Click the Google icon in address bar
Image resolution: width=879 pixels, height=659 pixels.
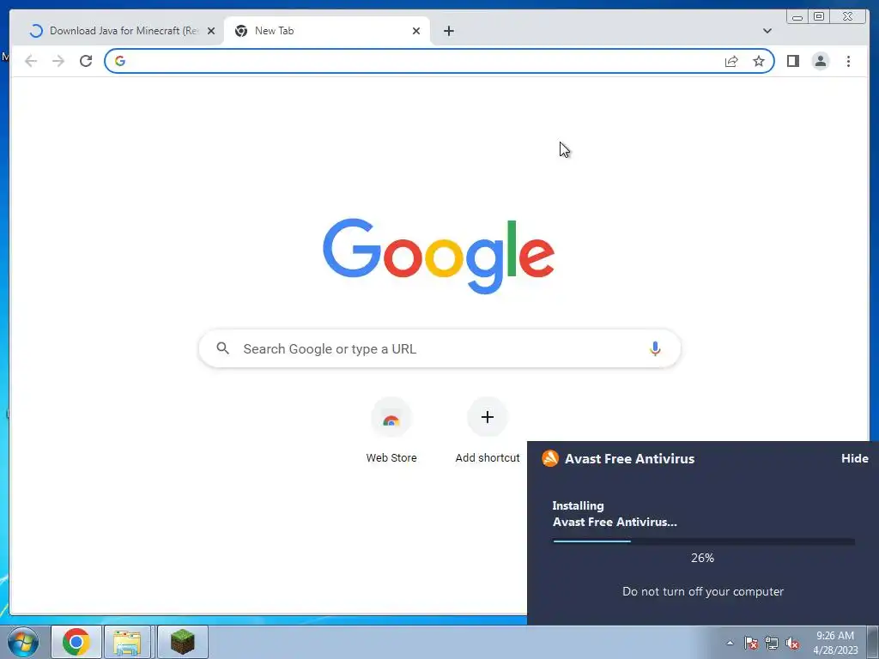click(x=120, y=61)
